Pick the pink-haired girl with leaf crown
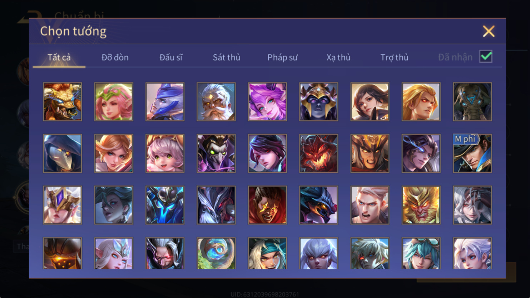Image resolution: width=530 pixels, height=298 pixels. pyautogui.click(x=114, y=102)
